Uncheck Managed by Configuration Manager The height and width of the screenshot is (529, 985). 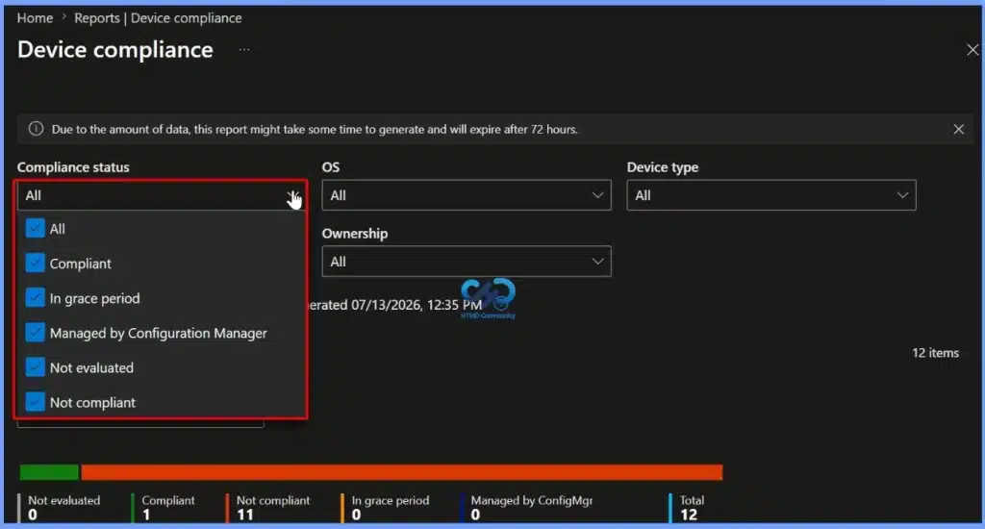36,333
